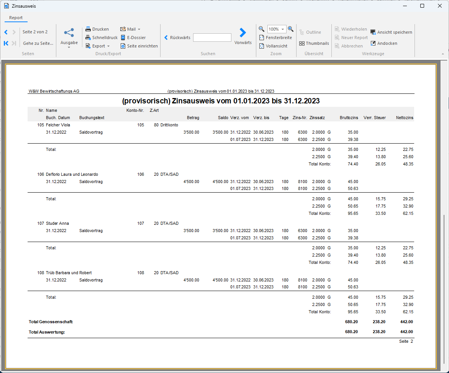This screenshot has width=449, height=373.
Task: Collapse the ribbon with the small arrow
Action: (443, 54)
